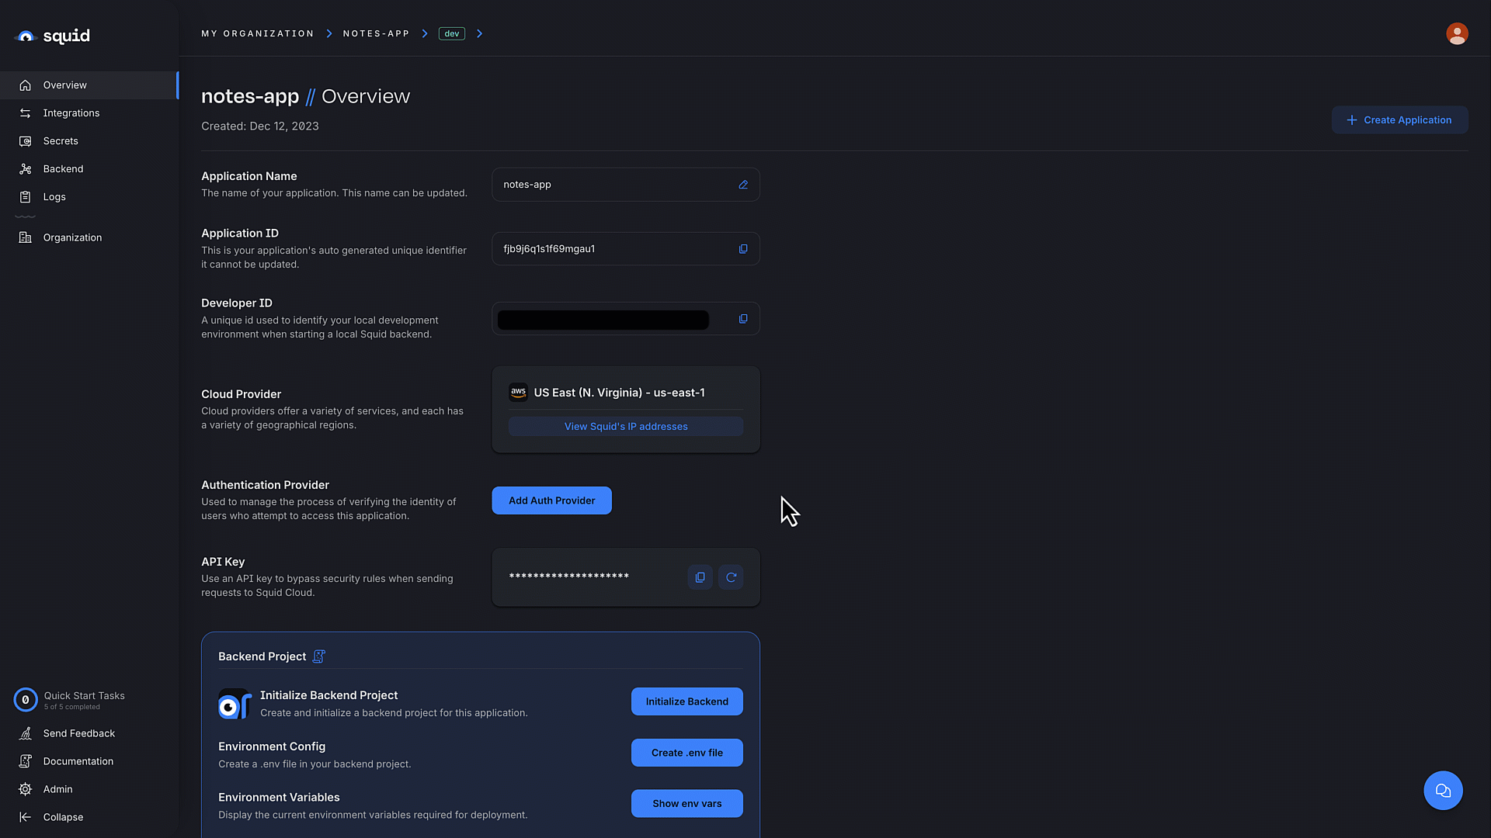Screen dimensions: 1491x838
Task: Click the copy icon for Application ID
Action: coord(743,248)
